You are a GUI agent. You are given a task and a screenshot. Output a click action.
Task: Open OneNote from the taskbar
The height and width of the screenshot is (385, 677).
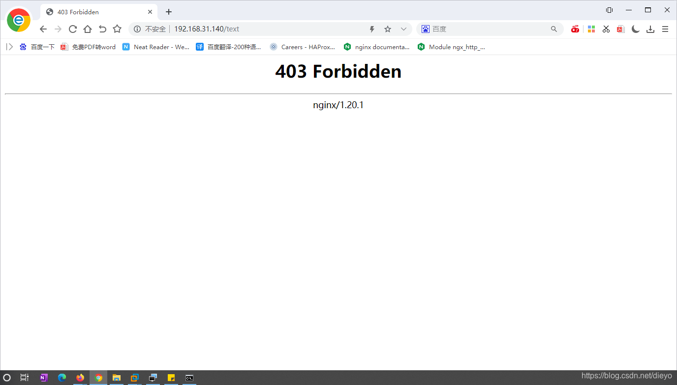click(44, 378)
